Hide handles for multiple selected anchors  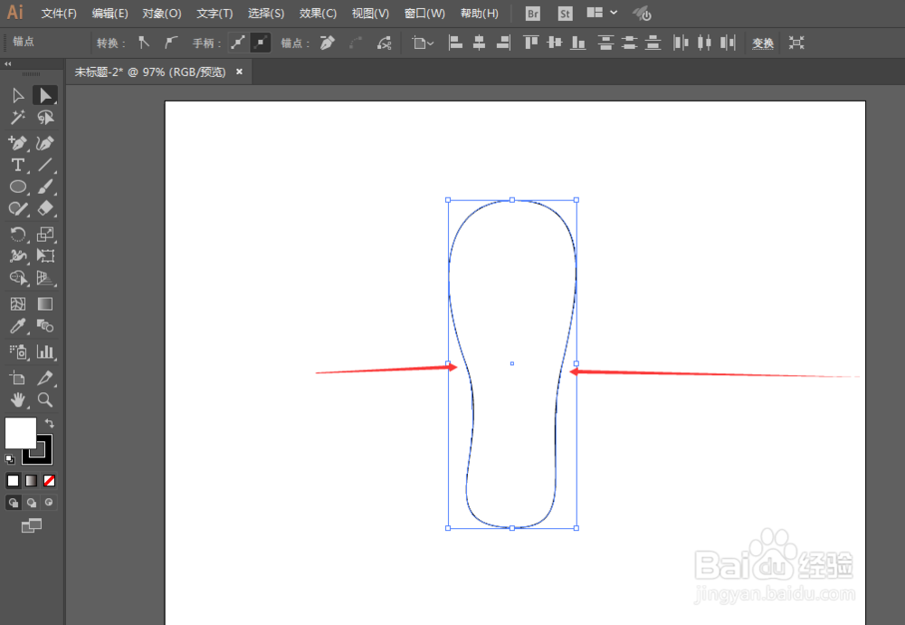coord(261,43)
